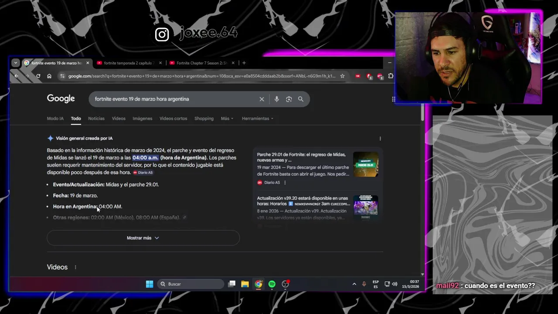Click the Diario AS source chip in overview
558x314 pixels.
[x=143, y=173]
